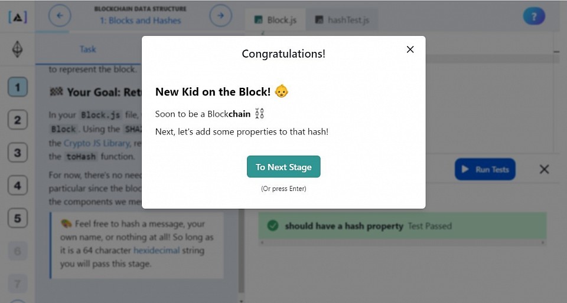Jump to stage 5

17,218
